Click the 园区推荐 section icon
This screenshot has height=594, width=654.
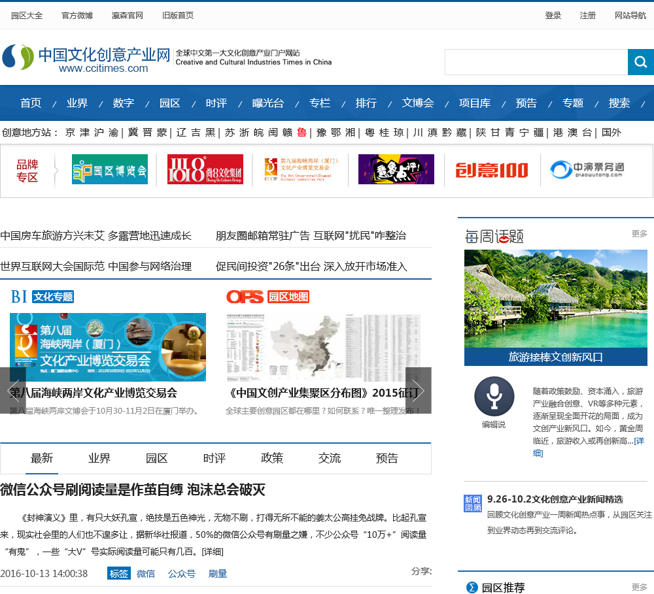[x=472, y=587]
